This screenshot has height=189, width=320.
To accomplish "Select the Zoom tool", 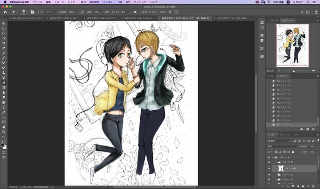I will coord(4,132).
